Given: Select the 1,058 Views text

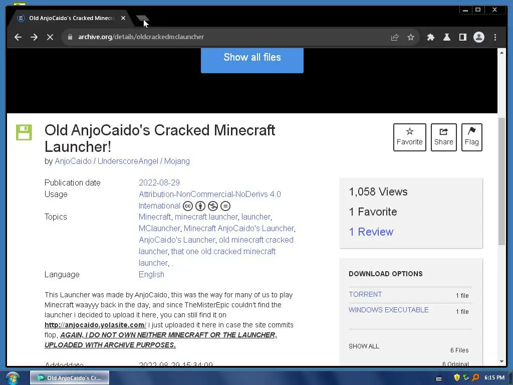Looking at the screenshot, I should coord(378,192).
